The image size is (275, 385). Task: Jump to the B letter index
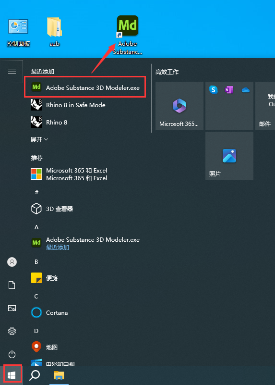point(36,262)
